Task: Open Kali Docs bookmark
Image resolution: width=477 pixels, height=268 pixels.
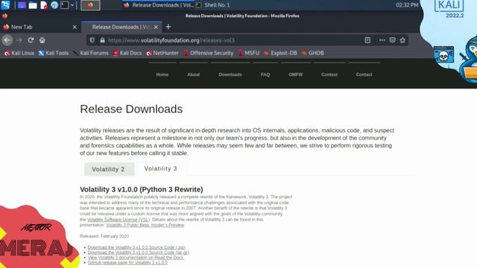Action: tap(127, 53)
